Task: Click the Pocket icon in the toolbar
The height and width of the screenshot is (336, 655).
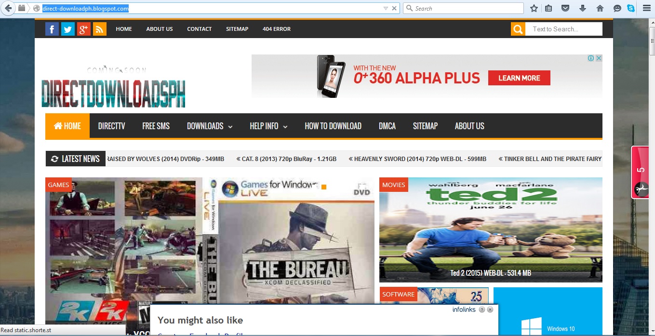Action: (566, 8)
